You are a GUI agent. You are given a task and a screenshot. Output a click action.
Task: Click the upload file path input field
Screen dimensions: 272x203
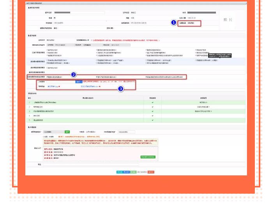[x=61, y=82]
